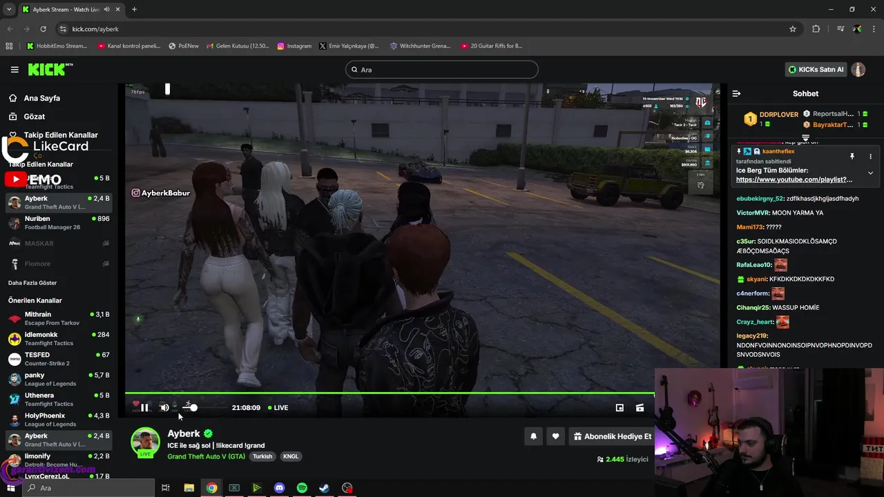Select offline channel MASKAR
Screen dimensions: 884x497
click(59, 243)
